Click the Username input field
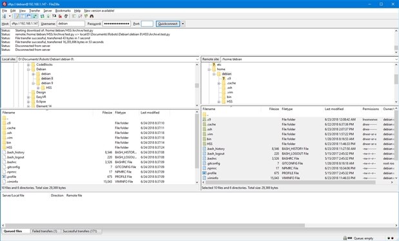 71,24
